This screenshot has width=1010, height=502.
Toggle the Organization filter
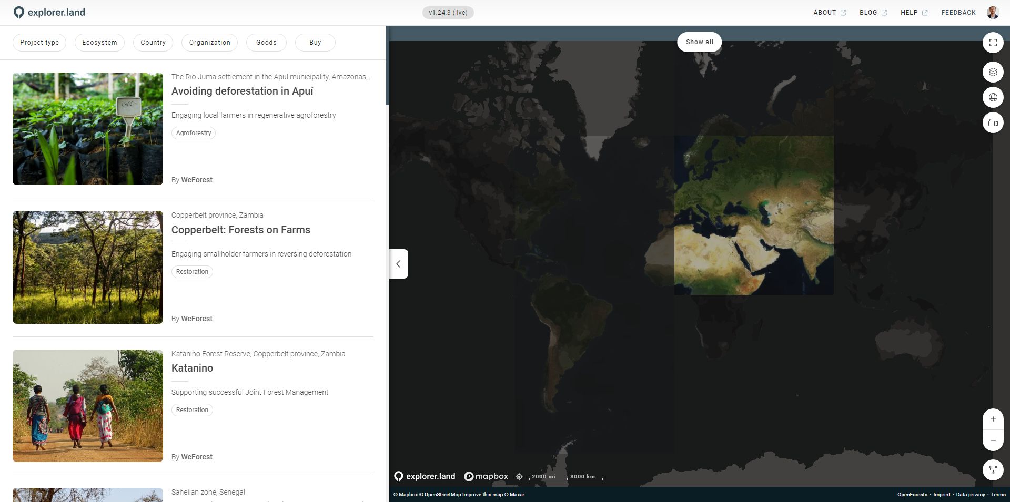point(209,43)
